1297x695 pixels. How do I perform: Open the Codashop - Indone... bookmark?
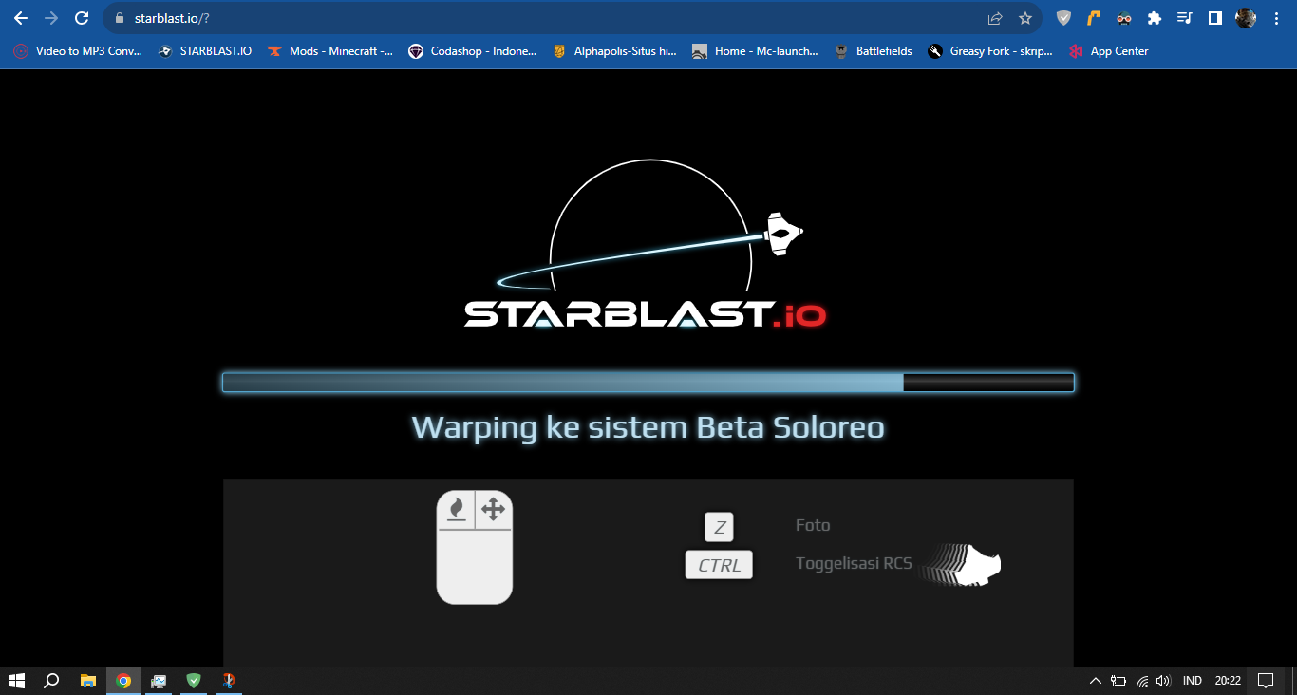pyautogui.click(x=473, y=51)
